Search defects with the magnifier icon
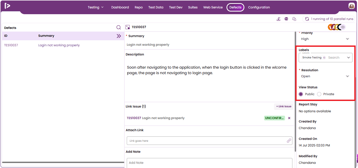Screen dimensions: 358x168 [119, 27]
